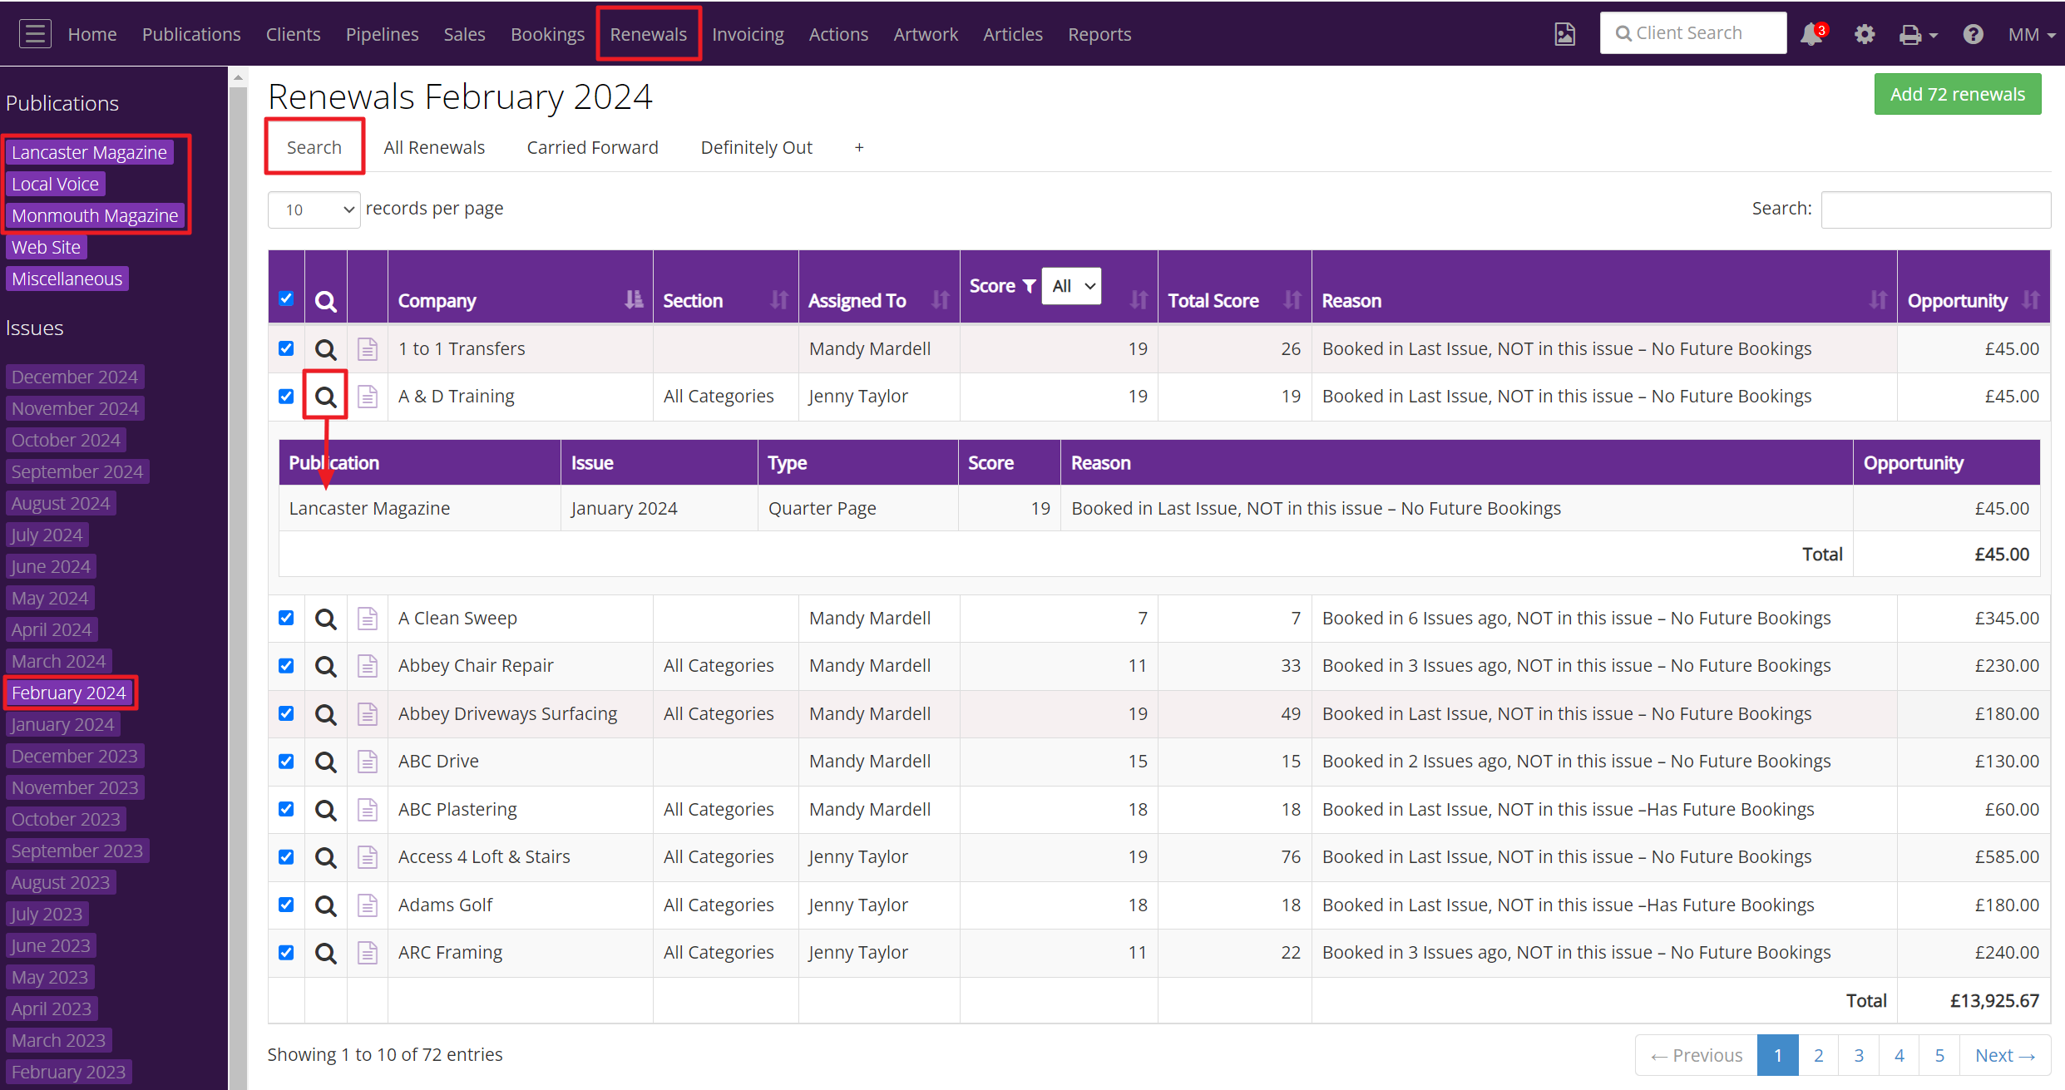Viewport: 2065px width, 1090px height.
Task: Open document icon for ARC Framing
Action: (x=368, y=953)
